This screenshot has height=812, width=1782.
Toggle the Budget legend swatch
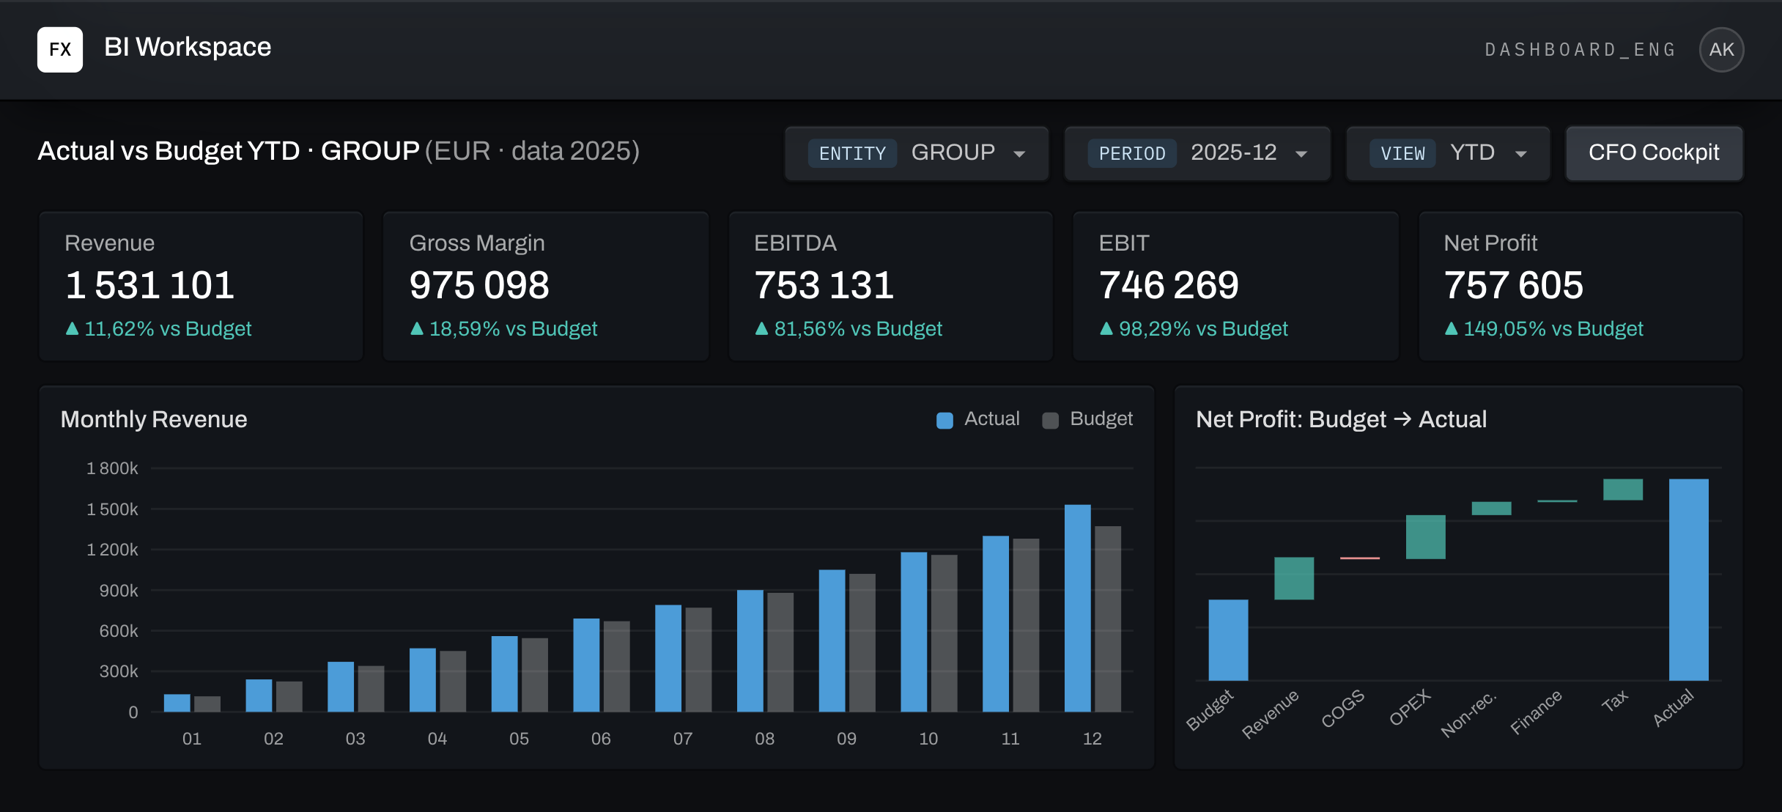pyautogui.click(x=1050, y=420)
